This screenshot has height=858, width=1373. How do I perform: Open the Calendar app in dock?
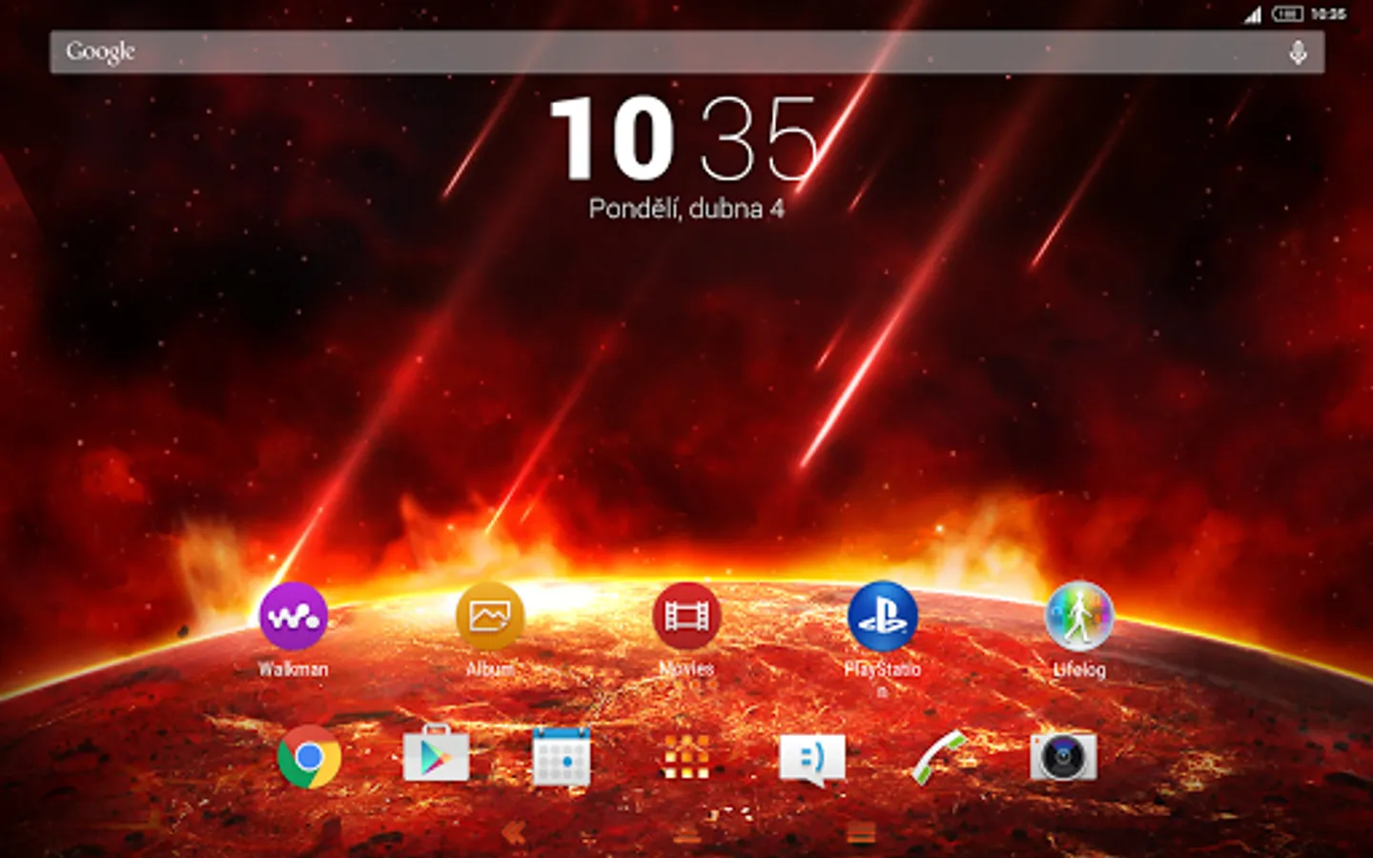click(x=562, y=757)
